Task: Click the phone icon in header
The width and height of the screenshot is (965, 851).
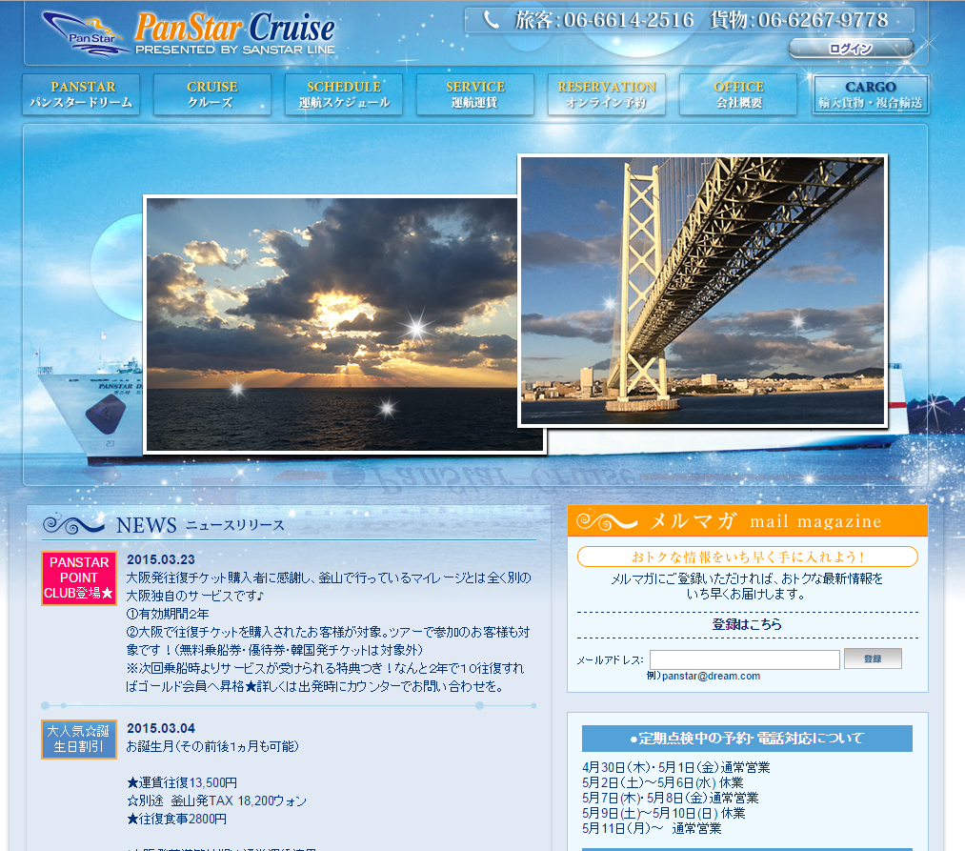Action: tap(492, 19)
